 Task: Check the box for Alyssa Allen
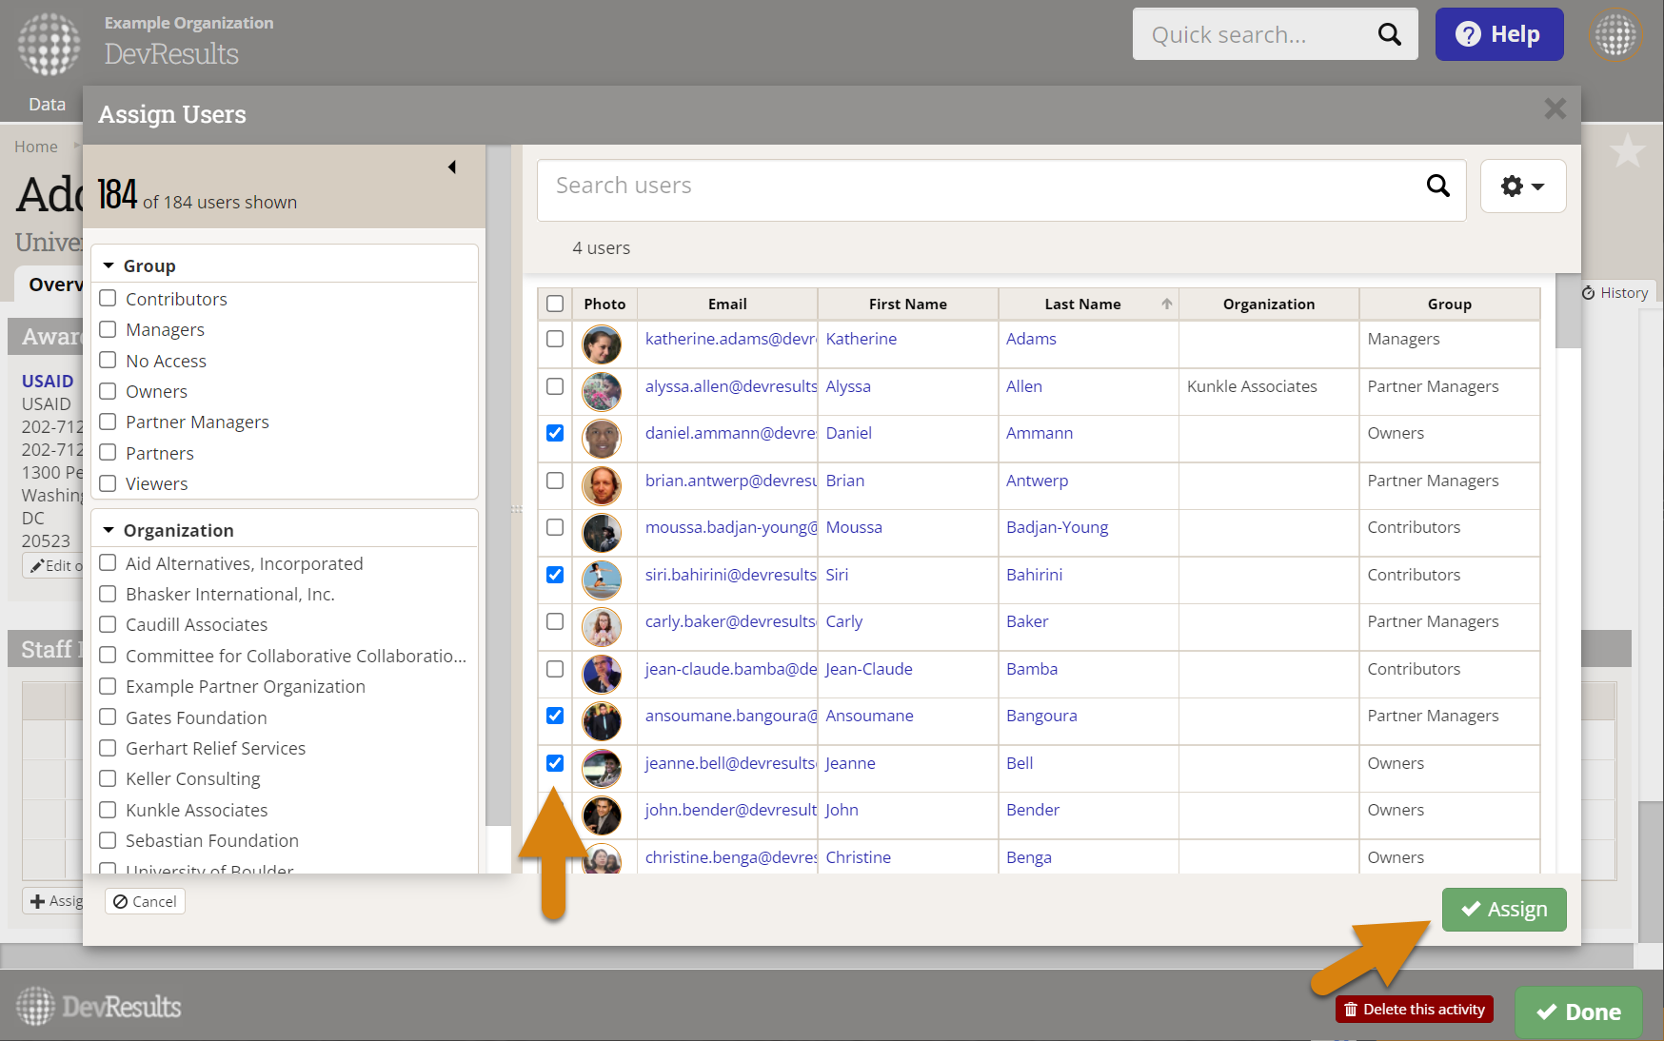click(x=555, y=386)
